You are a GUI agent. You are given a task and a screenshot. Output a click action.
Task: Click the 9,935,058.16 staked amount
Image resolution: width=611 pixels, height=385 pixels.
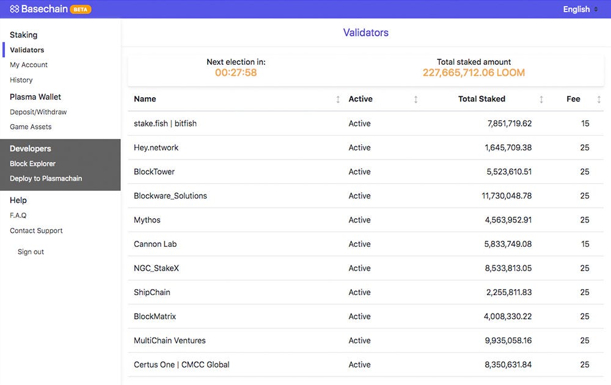click(508, 341)
